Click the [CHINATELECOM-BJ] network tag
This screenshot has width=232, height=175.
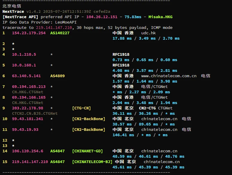[x=92, y=162]
